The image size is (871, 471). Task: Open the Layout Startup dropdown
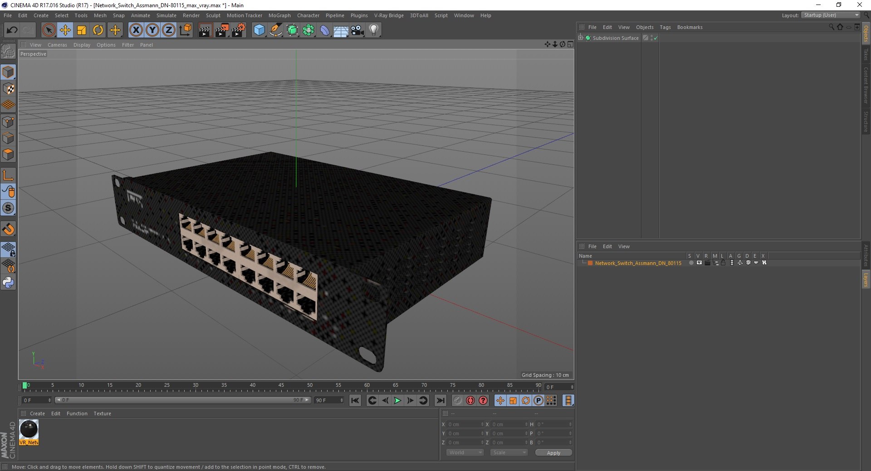pos(831,15)
